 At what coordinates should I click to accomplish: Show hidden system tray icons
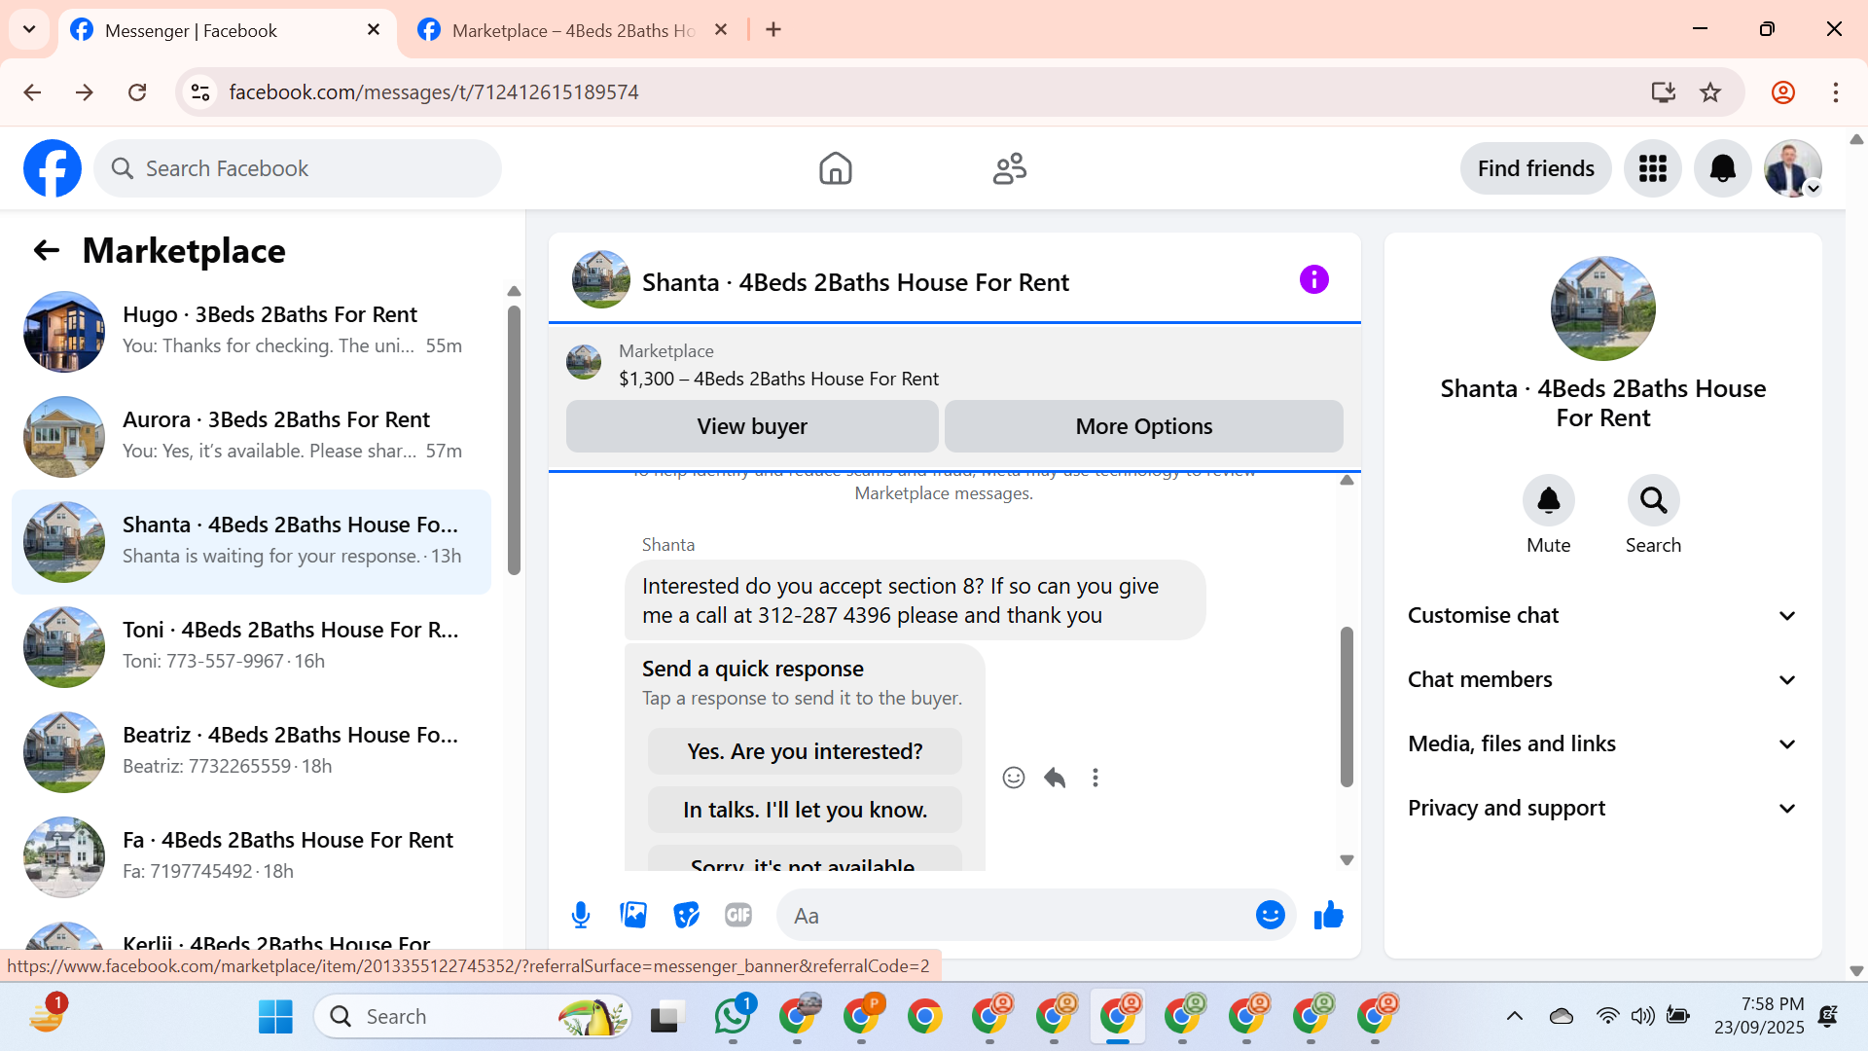click(1515, 1017)
